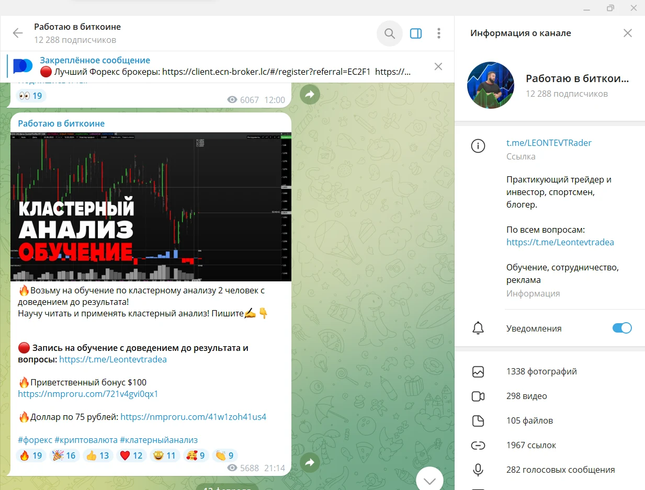Screen dimensions: 645x490
Task: Open t.me/LEONTEVTRader channel link
Action: coord(549,143)
